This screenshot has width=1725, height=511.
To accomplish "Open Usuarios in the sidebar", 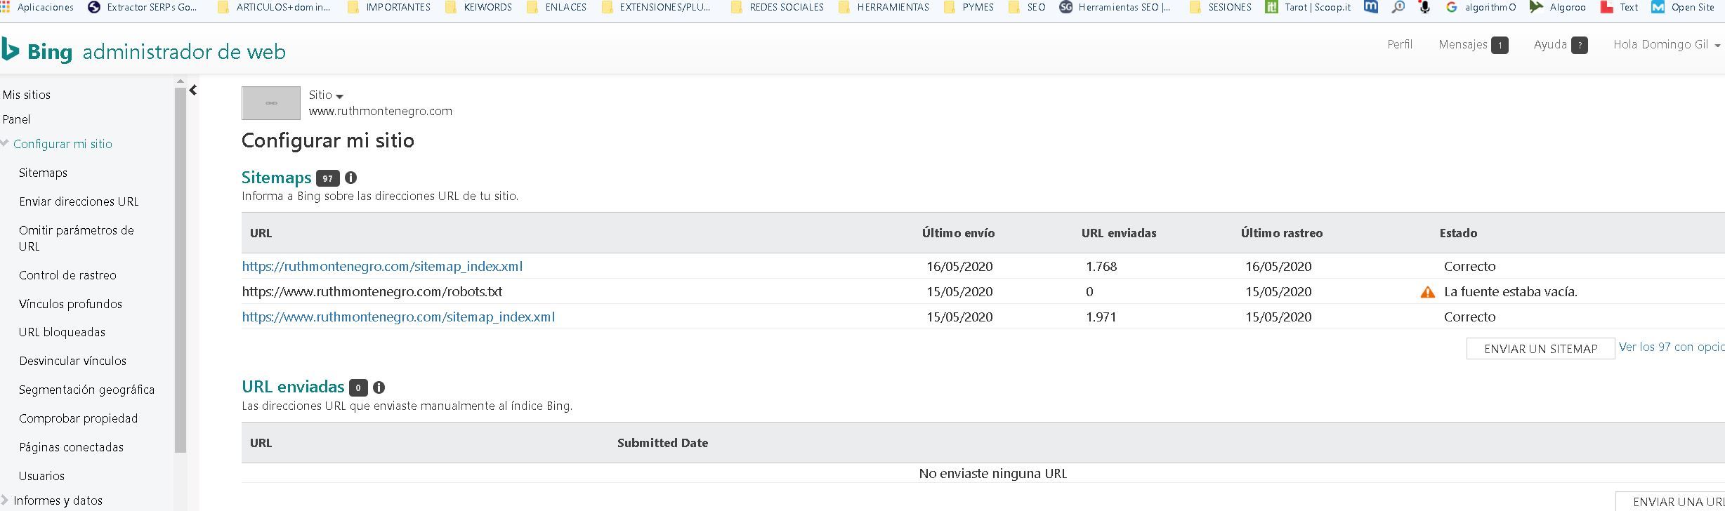I will [41, 476].
